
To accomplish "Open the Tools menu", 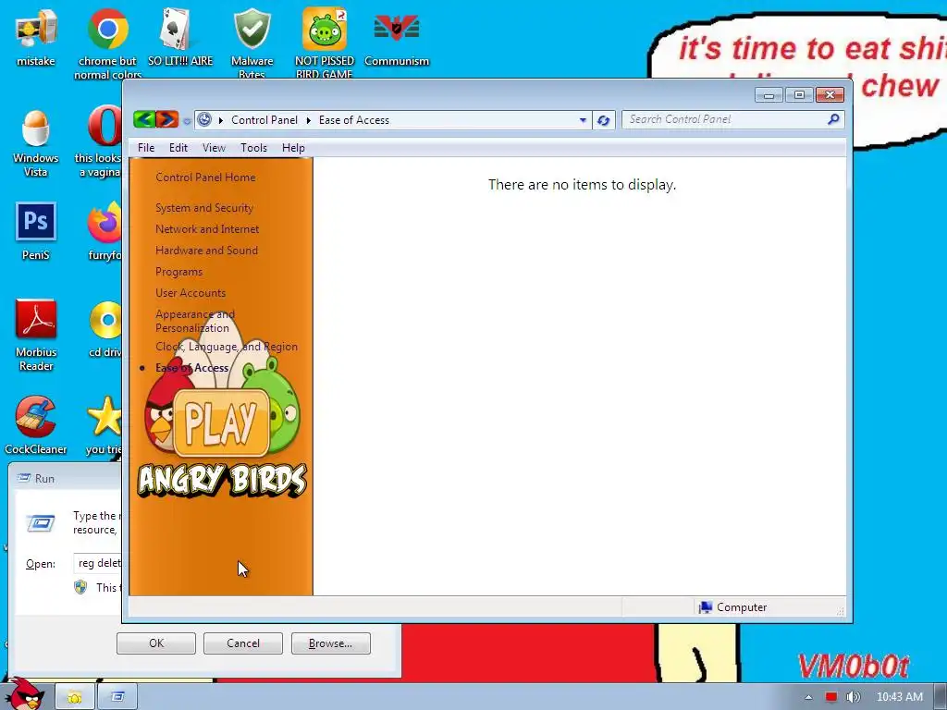I will (x=253, y=148).
